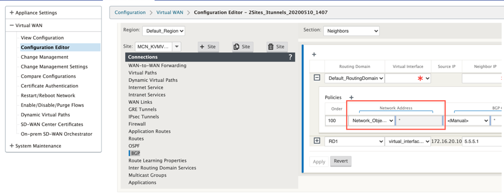Expand the Appliance Settings section
Image resolution: width=504 pixels, height=194 pixels.
click(x=33, y=13)
